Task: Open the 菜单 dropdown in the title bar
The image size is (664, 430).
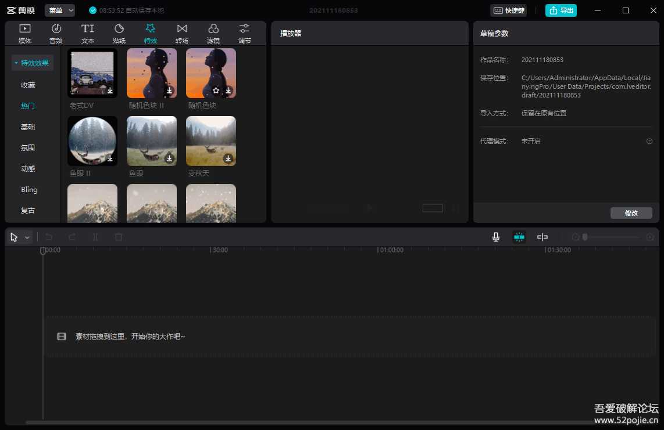Action: pyautogui.click(x=59, y=10)
